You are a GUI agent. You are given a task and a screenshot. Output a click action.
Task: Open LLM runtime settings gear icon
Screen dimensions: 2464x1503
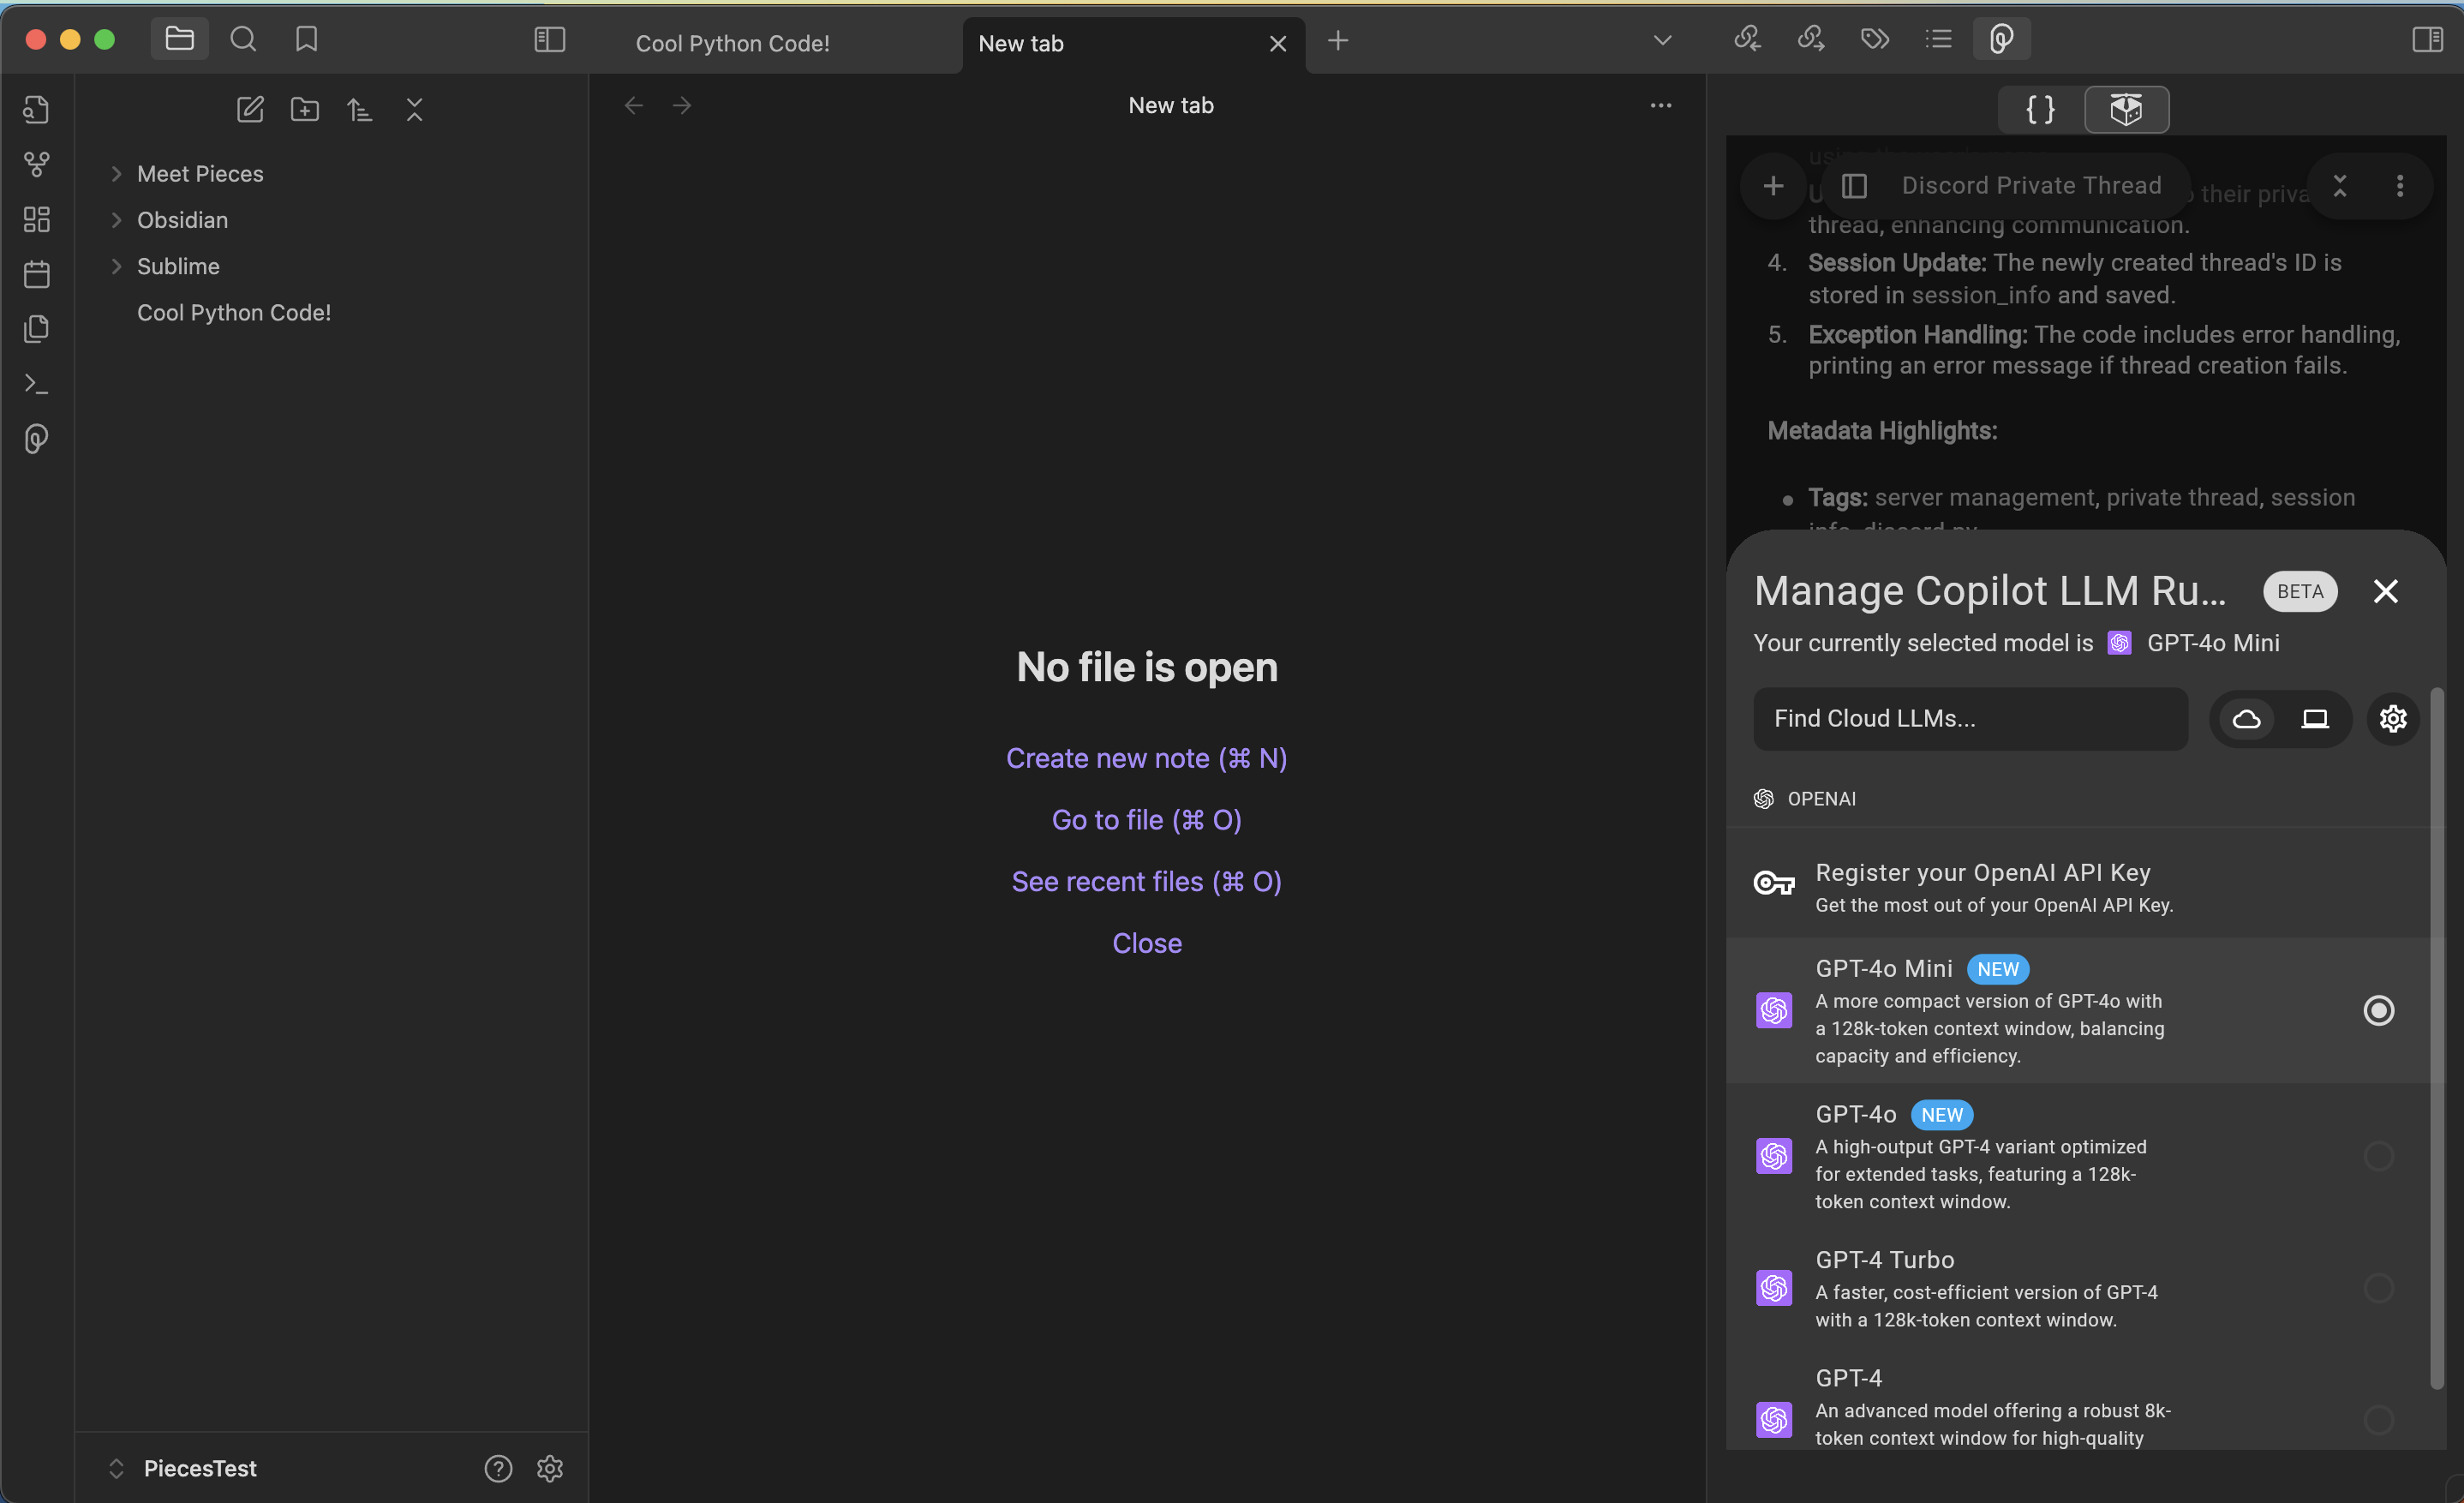(2393, 718)
